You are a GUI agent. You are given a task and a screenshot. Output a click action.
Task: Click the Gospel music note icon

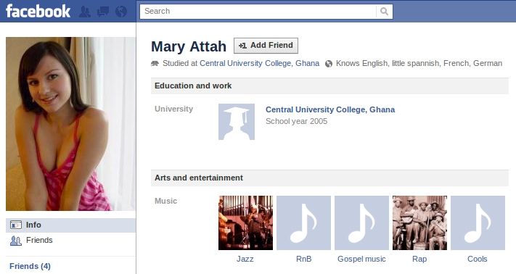tap(361, 223)
